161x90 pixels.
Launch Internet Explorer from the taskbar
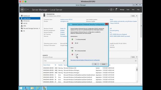(x=38, y=88)
